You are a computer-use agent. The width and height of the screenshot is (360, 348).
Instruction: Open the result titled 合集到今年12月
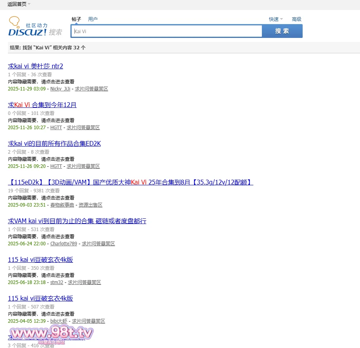42,105
